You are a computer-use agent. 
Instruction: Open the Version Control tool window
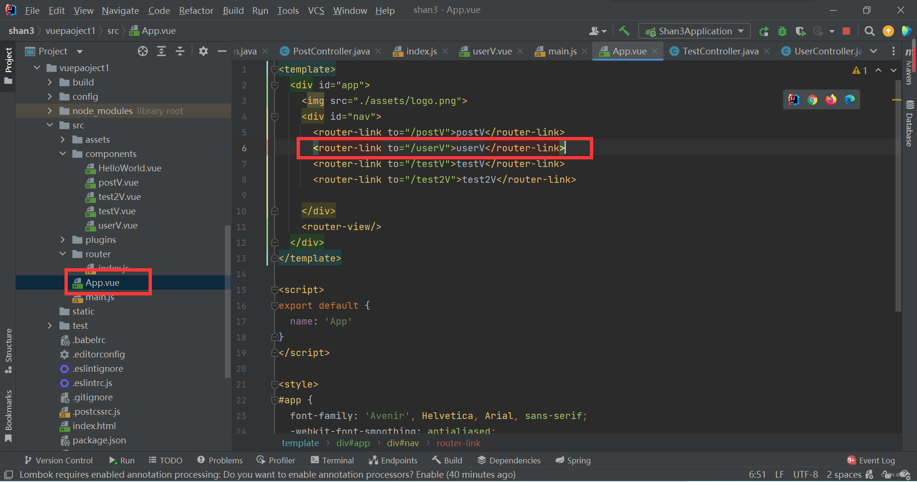tap(58, 461)
